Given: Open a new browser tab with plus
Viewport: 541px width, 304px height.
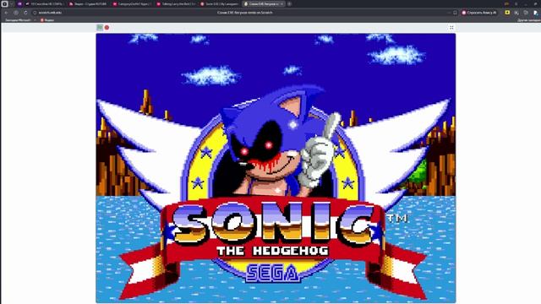Looking at the screenshot, I should (289, 3).
